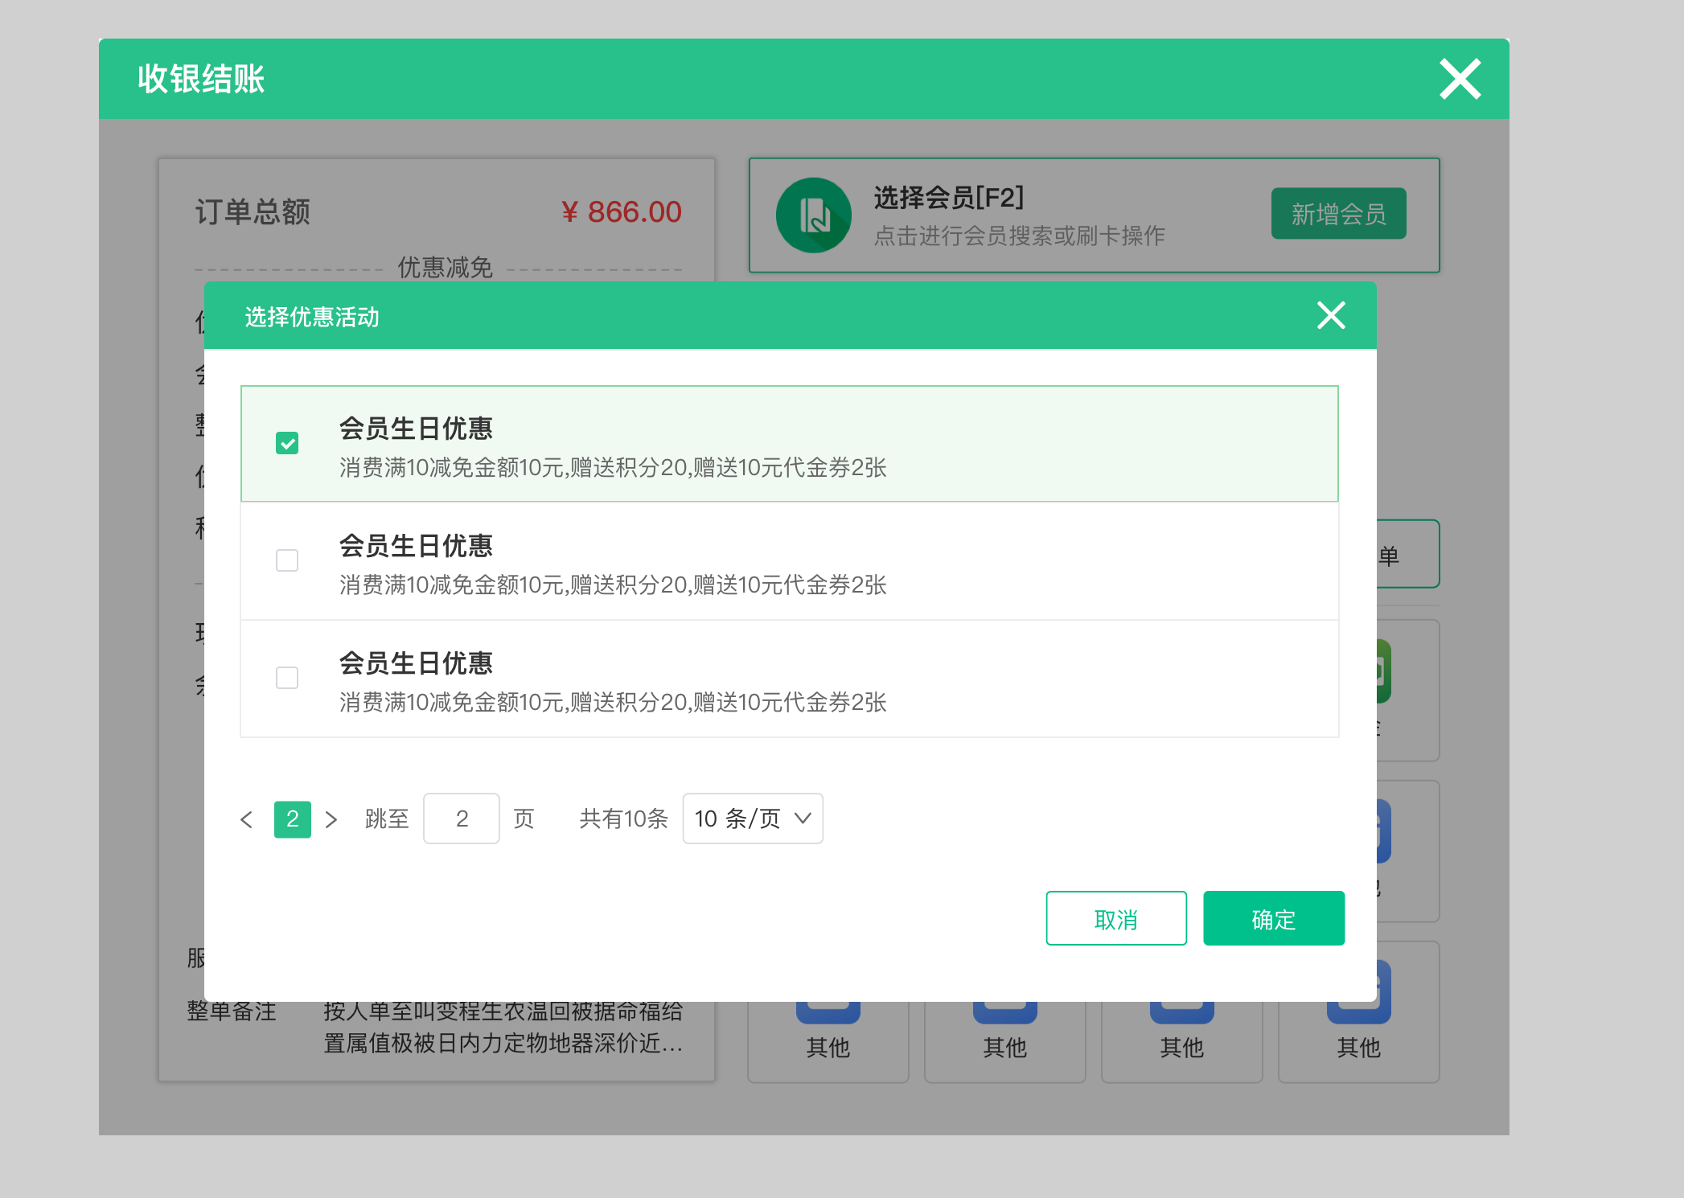Confirm selection with the 确定 button
The image size is (1684, 1198).
click(x=1273, y=917)
